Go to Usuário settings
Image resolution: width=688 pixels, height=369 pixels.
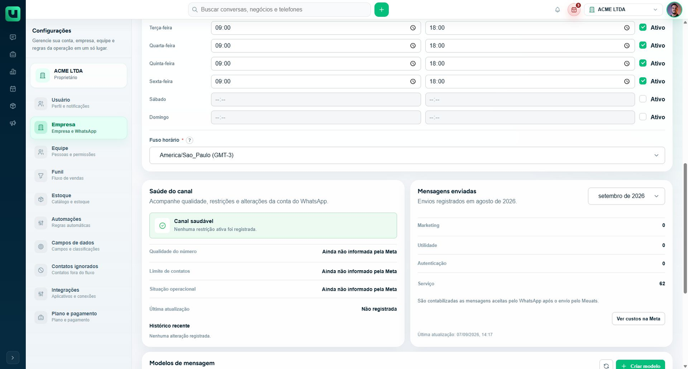coord(79,103)
